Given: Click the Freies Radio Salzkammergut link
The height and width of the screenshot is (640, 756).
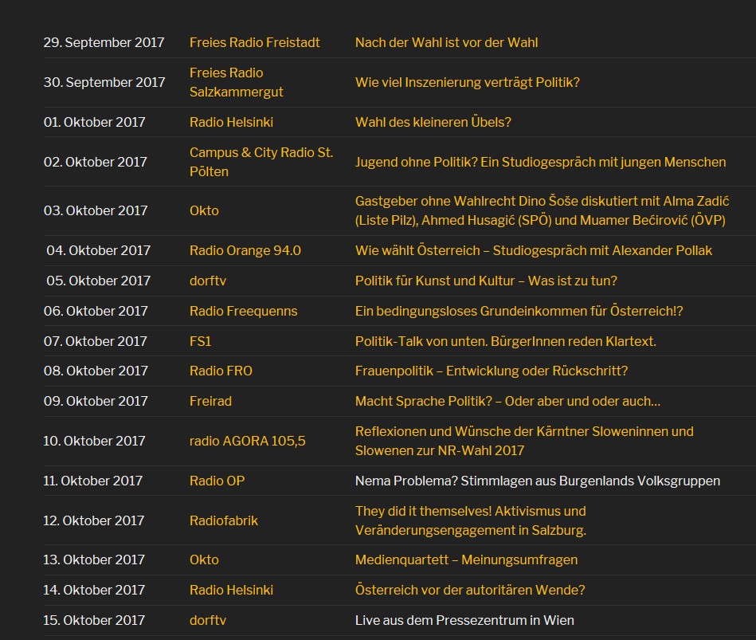Looking at the screenshot, I should [237, 82].
